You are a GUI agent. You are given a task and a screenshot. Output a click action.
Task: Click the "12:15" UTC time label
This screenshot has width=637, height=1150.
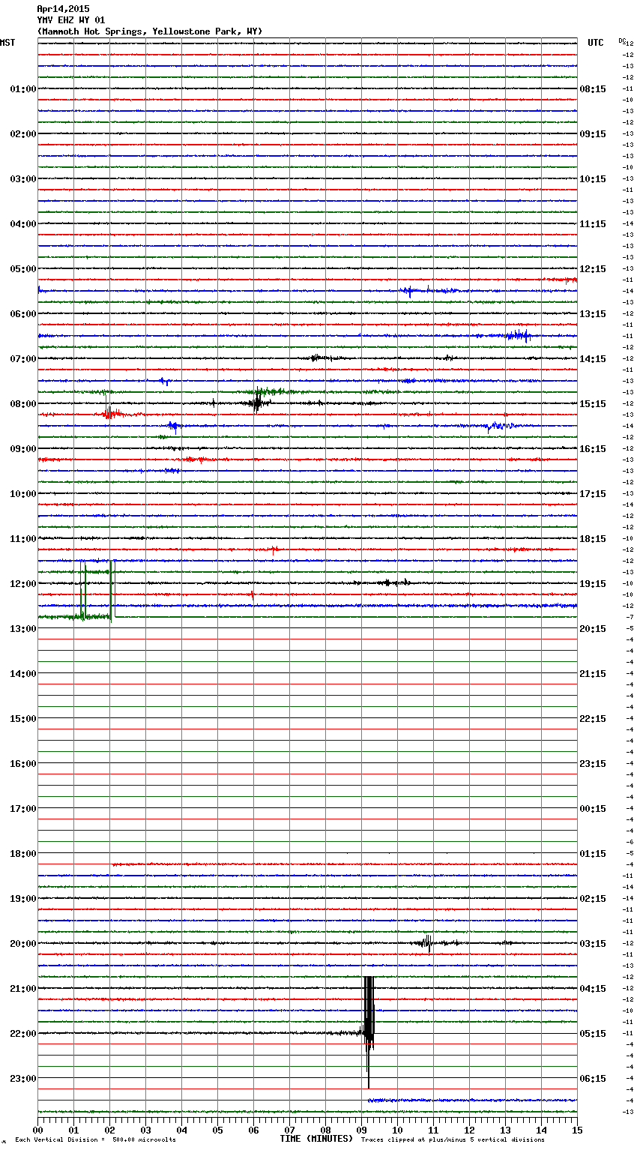coord(593,269)
